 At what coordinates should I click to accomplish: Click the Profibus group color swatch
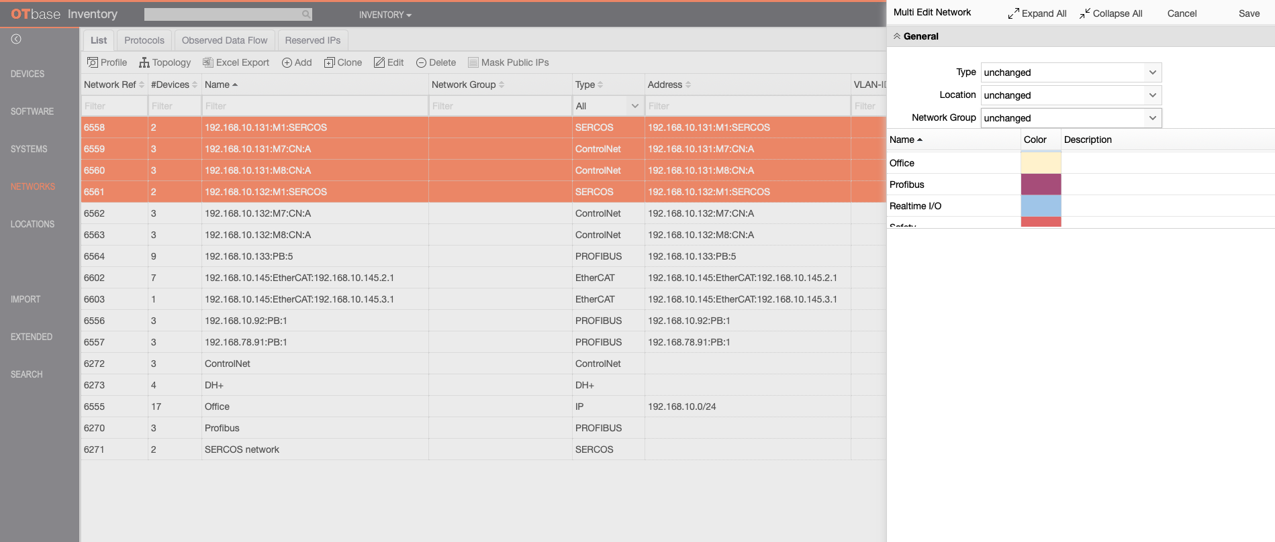[1041, 184]
